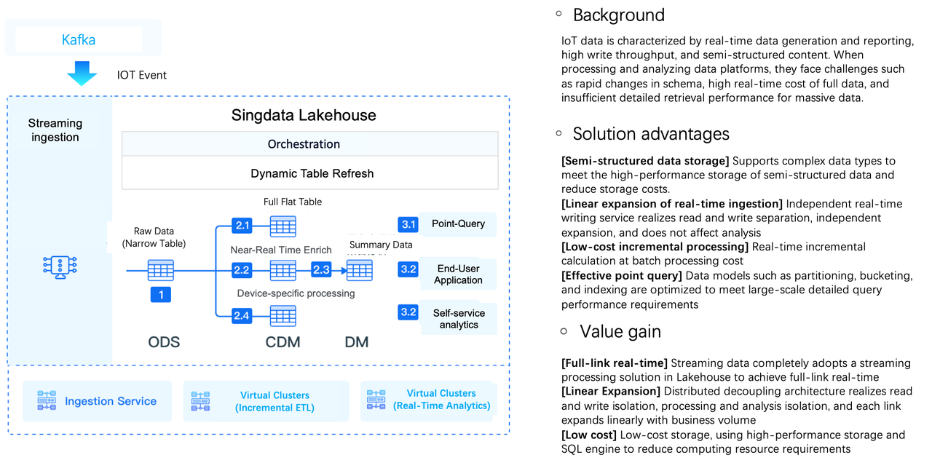Click step badge 2.3
This screenshot has width=932, height=463.
pyautogui.click(x=321, y=270)
